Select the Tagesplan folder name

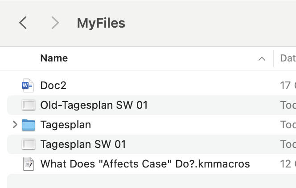click(66, 125)
